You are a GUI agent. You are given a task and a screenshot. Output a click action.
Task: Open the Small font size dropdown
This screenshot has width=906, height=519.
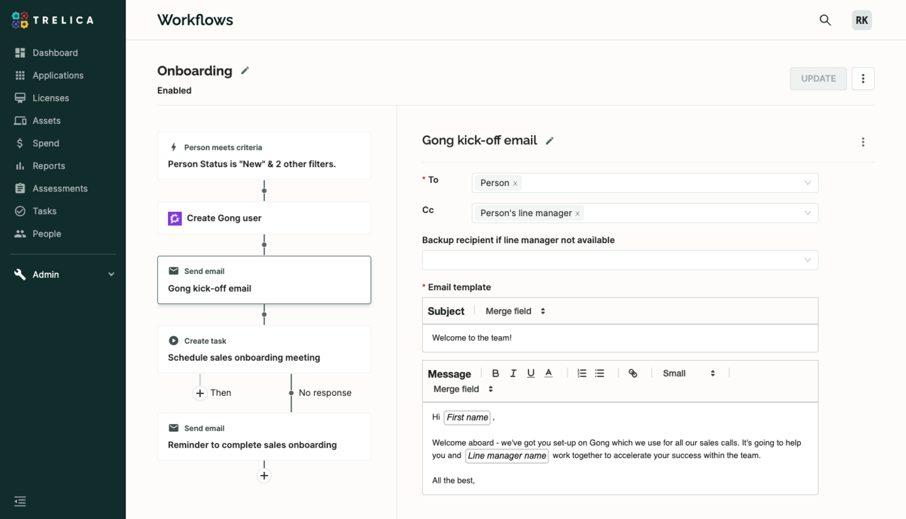pos(689,374)
